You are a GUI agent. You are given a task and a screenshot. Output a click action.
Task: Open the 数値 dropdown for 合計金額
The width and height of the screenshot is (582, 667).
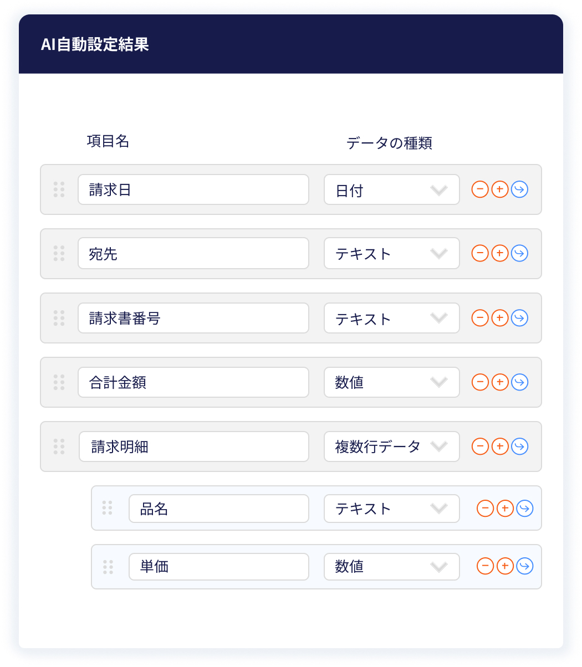(x=391, y=382)
